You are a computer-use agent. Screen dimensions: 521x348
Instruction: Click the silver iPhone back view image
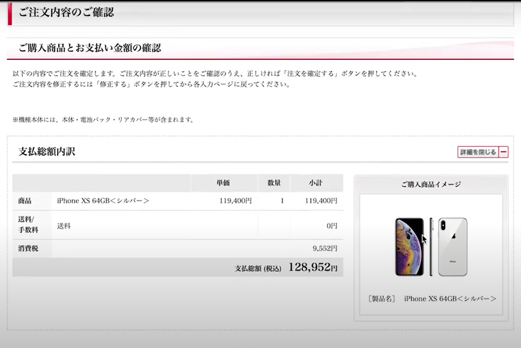point(452,247)
